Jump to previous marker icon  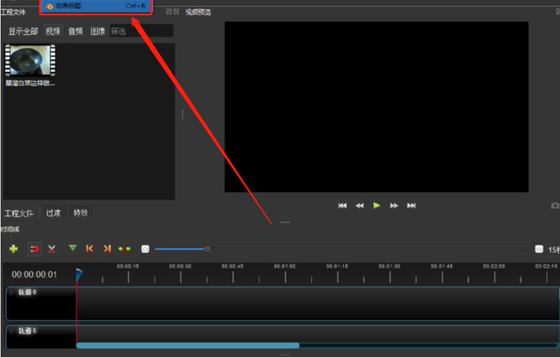click(89, 248)
